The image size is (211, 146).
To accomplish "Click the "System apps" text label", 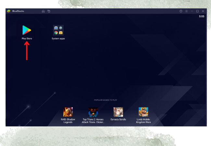I will point(58,39).
